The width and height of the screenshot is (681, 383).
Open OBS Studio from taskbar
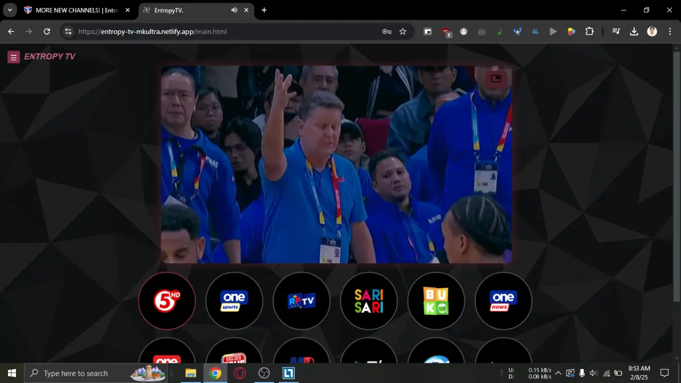click(264, 373)
